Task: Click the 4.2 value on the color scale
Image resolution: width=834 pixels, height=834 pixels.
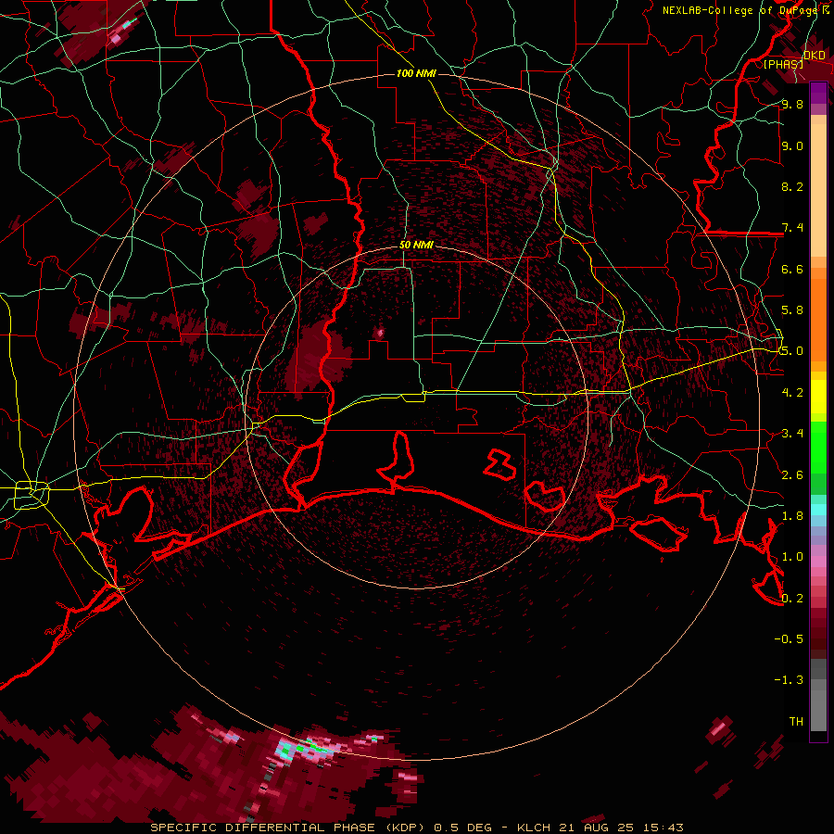Action: point(792,393)
